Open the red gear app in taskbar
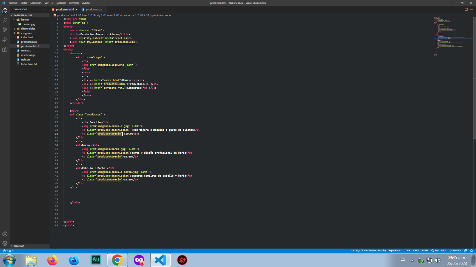The width and height of the screenshot is (476, 267). 182,260
